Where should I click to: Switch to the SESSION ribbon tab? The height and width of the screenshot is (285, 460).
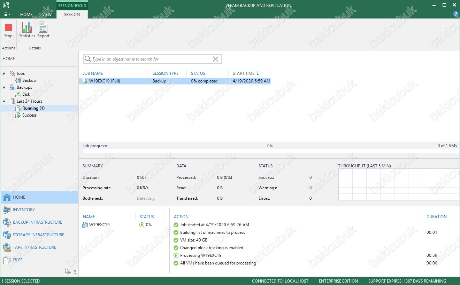72,14
